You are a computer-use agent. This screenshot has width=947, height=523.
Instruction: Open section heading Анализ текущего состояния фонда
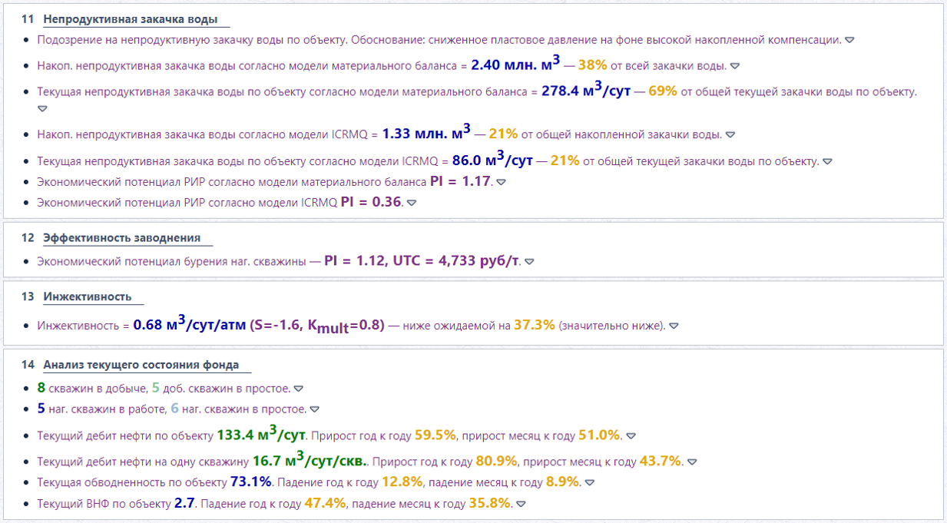pos(141,365)
